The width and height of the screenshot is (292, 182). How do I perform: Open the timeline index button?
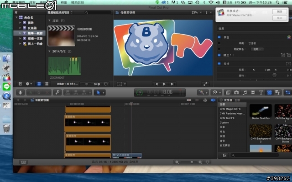[x=23, y=162]
